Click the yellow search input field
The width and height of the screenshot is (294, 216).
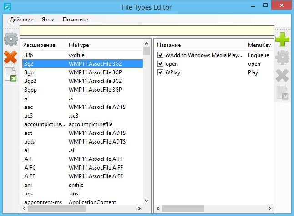[x=147, y=31]
